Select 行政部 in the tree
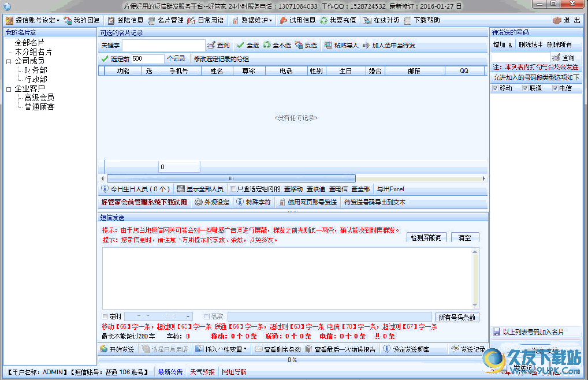588x380 pixels. click(36, 79)
